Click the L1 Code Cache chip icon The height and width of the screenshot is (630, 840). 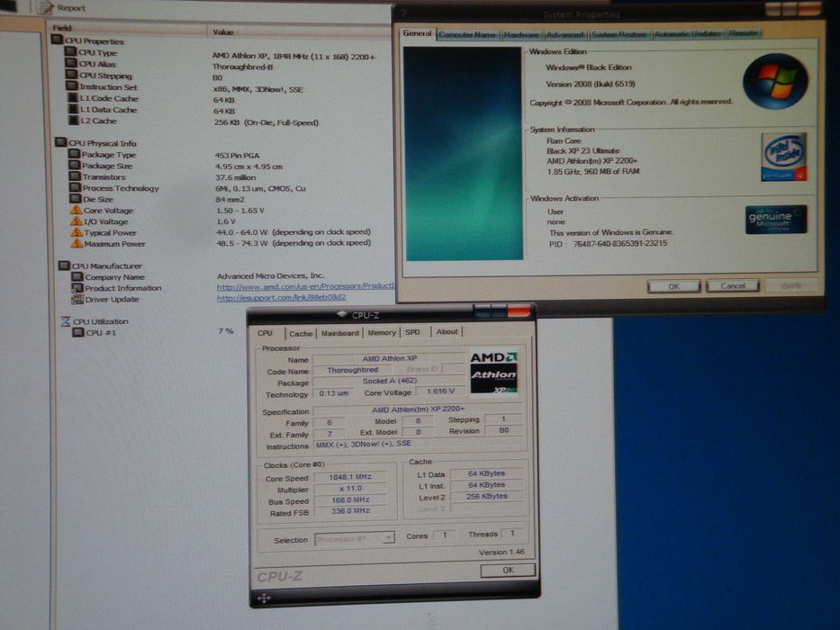[x=73, y=97]
